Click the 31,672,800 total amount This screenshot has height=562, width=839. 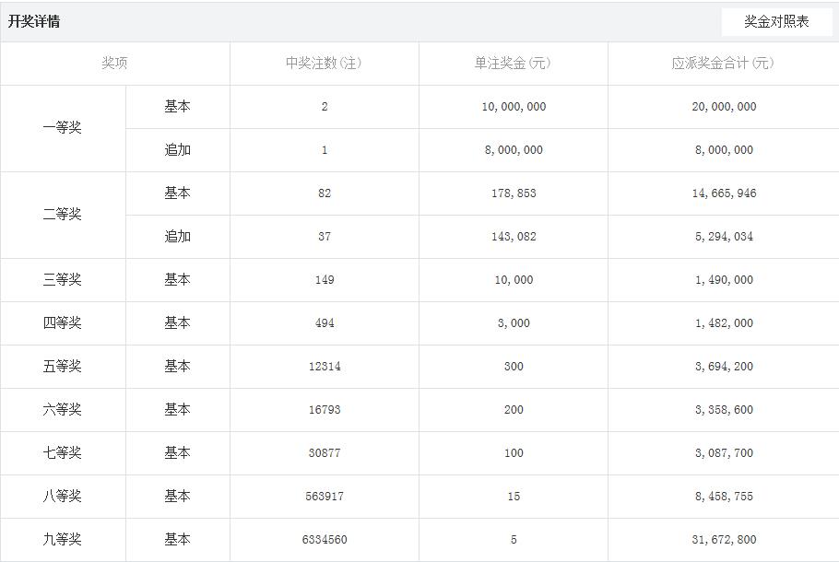point(724,540)
